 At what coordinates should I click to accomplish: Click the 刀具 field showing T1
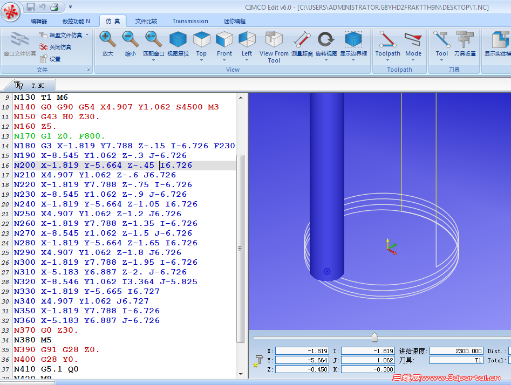click(456, 360)
